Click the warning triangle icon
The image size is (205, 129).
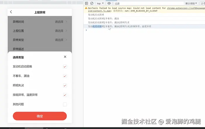pyautogui.click(x=86, y=8)
